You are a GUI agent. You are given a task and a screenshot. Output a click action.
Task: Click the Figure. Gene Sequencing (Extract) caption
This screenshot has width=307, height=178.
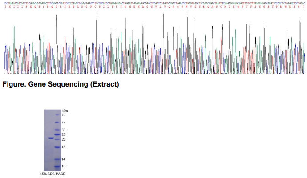coord(60,84)
